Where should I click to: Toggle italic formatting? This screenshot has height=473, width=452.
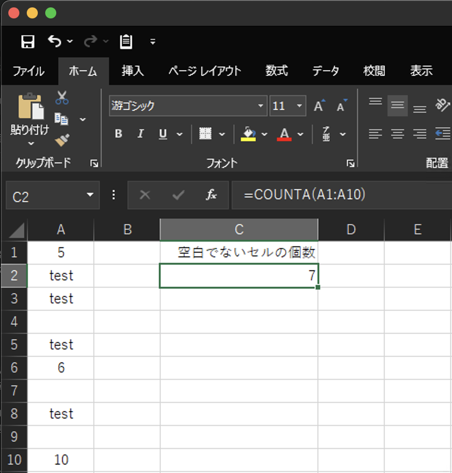(x=140, y=134)
